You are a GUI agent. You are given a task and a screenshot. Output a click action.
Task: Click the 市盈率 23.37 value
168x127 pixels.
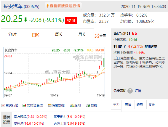pyautogui.click(x=96, y=21)
